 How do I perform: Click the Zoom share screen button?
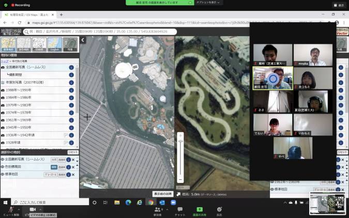pyautogui.click(x=200, y=212)
